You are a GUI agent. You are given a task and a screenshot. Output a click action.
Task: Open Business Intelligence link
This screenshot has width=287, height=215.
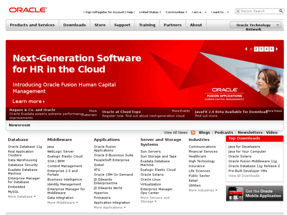pyautogui.click(x=64, y=179)
